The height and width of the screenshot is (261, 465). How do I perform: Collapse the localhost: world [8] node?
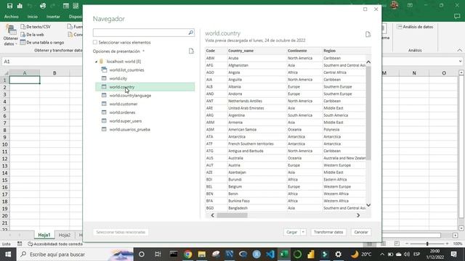(96, 62)
